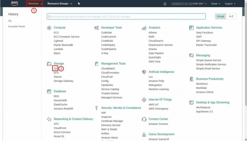Open Rekognition

click(155, 85)
